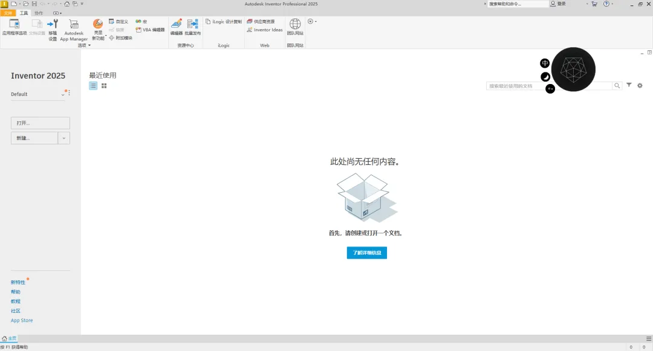Switch recent documents to list view
The height and width of the screenshot is (351, 653).
coord(93,86)
